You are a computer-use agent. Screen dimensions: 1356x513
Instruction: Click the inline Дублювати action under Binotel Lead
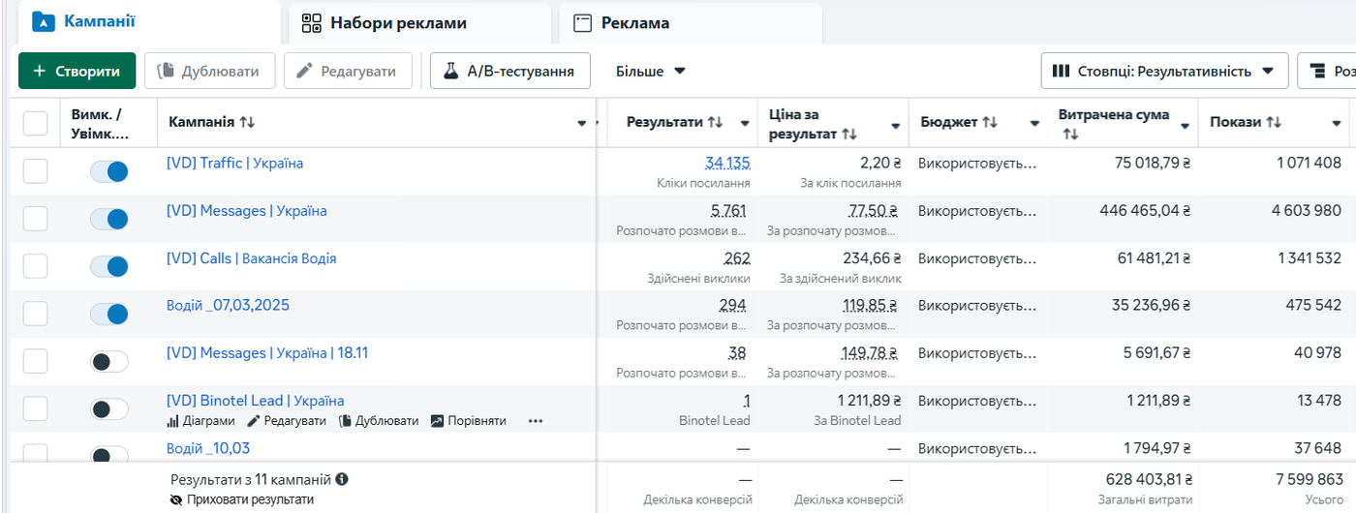coord(379,421)
